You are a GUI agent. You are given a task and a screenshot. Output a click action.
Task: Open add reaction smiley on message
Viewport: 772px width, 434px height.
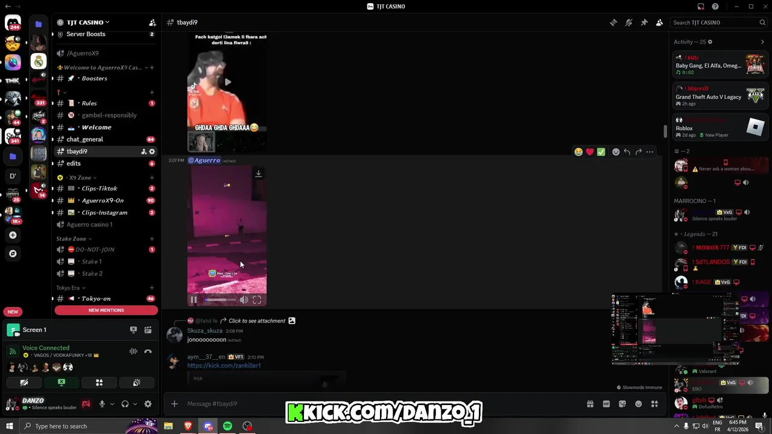(616, 152)
